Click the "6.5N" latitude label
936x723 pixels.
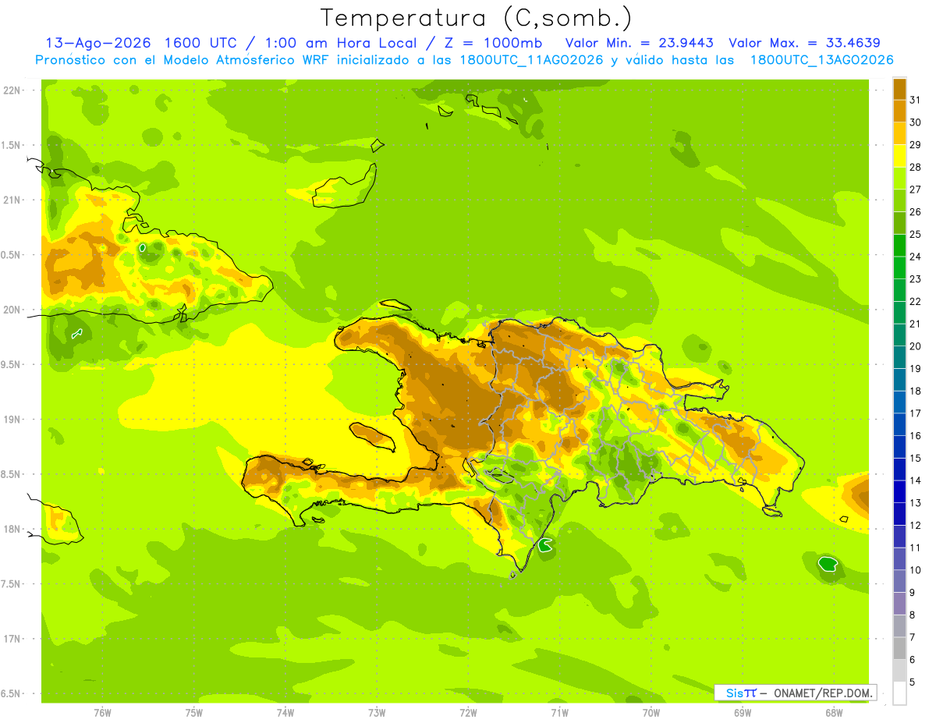(x=12, y=693)
